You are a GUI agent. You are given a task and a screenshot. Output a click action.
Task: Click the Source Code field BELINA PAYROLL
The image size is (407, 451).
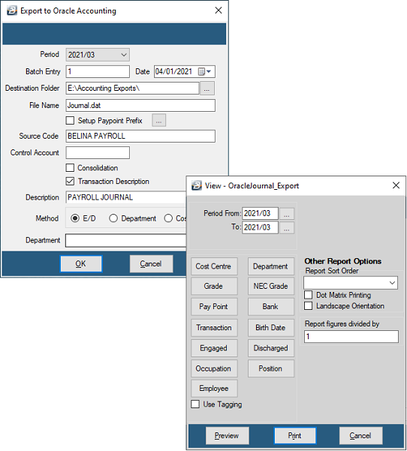[140, 136]
